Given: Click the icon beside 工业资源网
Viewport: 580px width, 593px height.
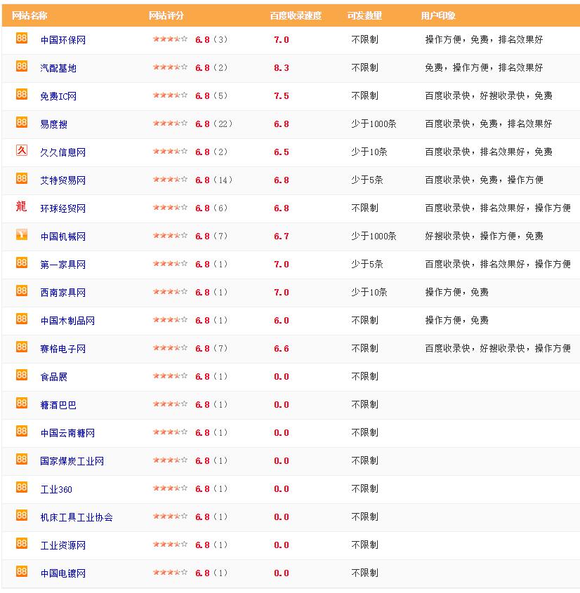Looking at the screenshot, I should (x=22, y=543).
